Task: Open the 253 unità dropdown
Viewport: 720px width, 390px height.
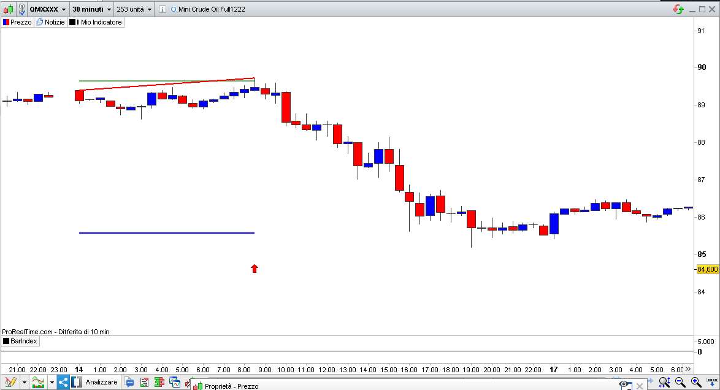Action: 134,9
